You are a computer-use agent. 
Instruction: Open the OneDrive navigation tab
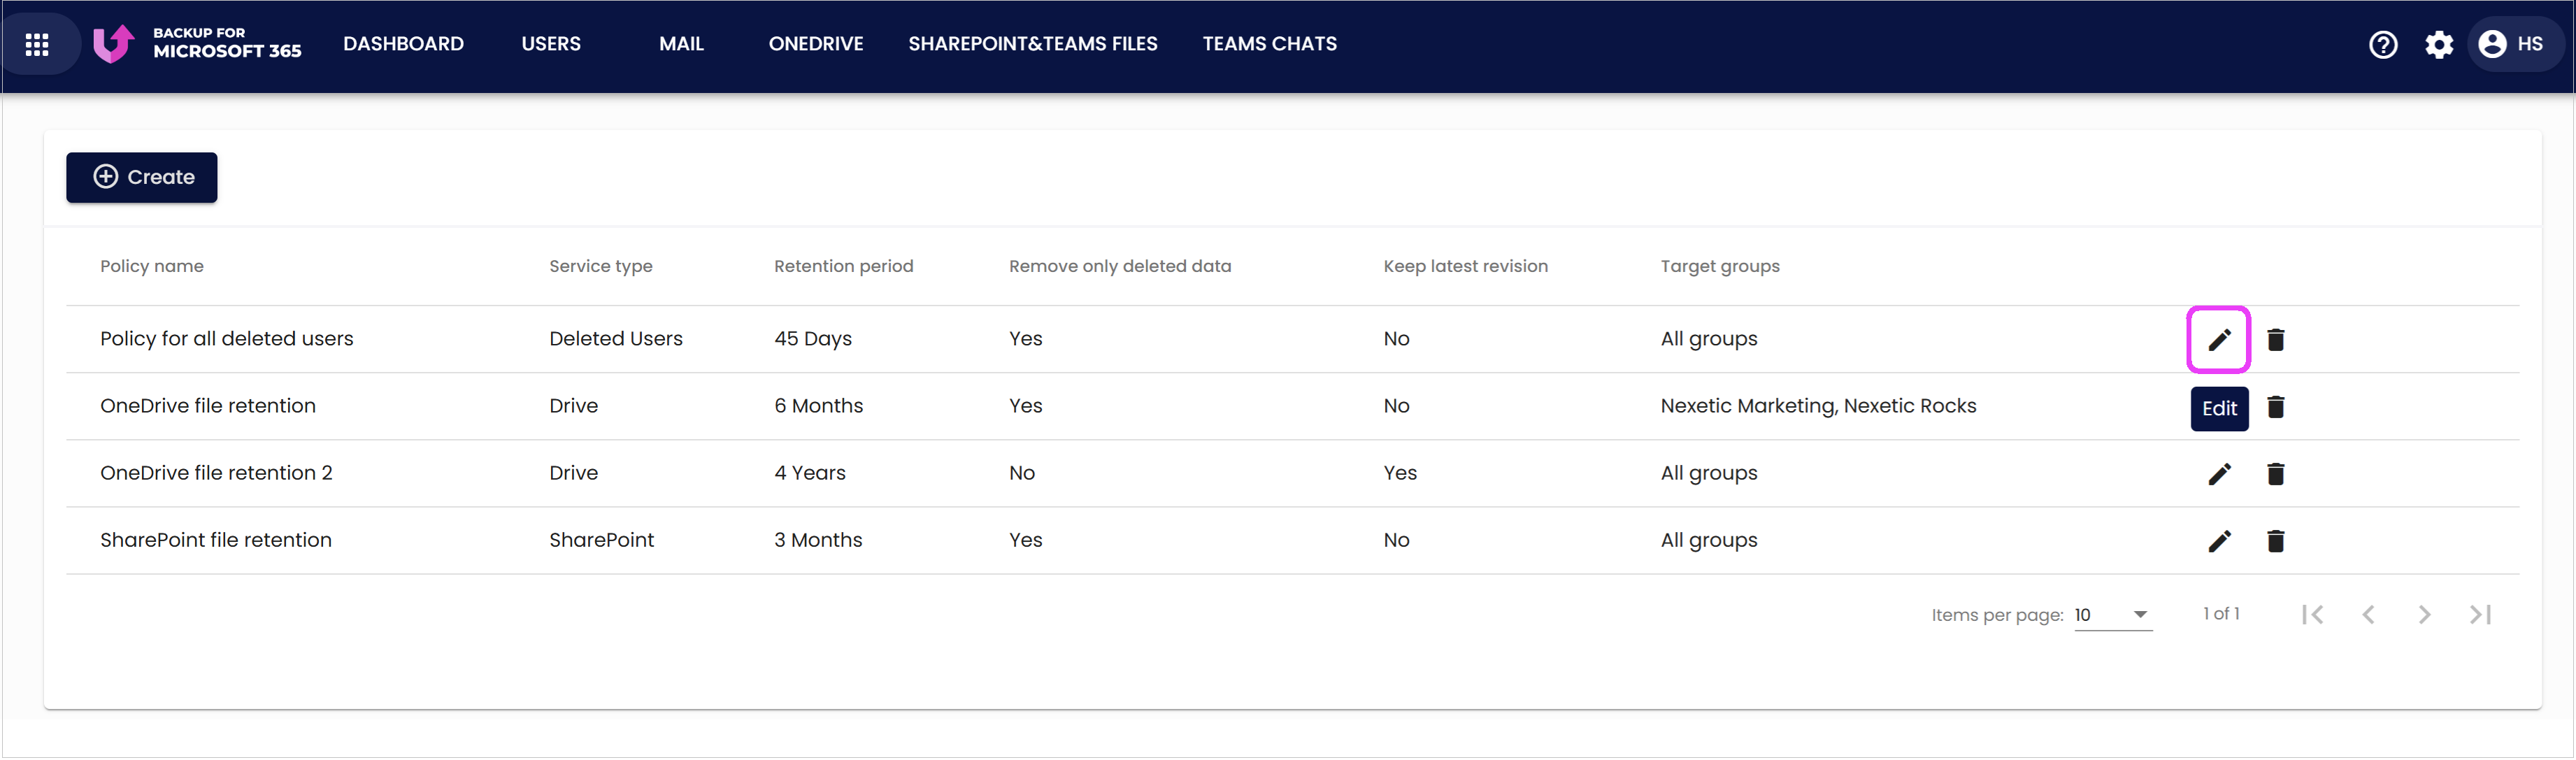(815, 44)
